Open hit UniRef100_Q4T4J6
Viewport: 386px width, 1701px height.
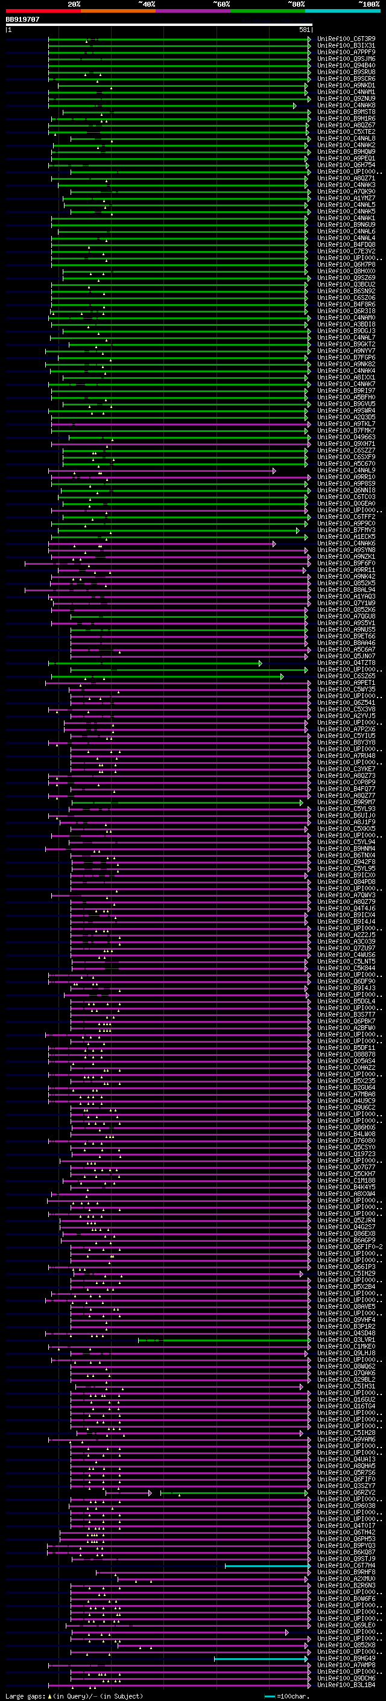tap(346, 909)
